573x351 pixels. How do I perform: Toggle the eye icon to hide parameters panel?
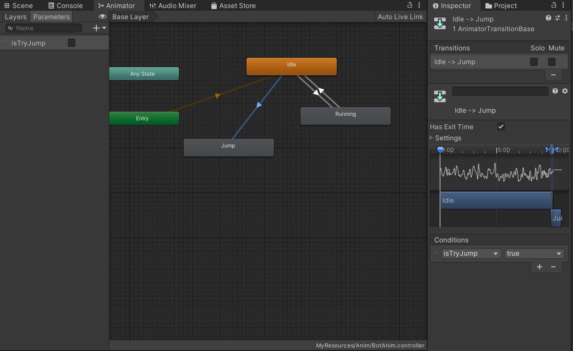[103, 17]
